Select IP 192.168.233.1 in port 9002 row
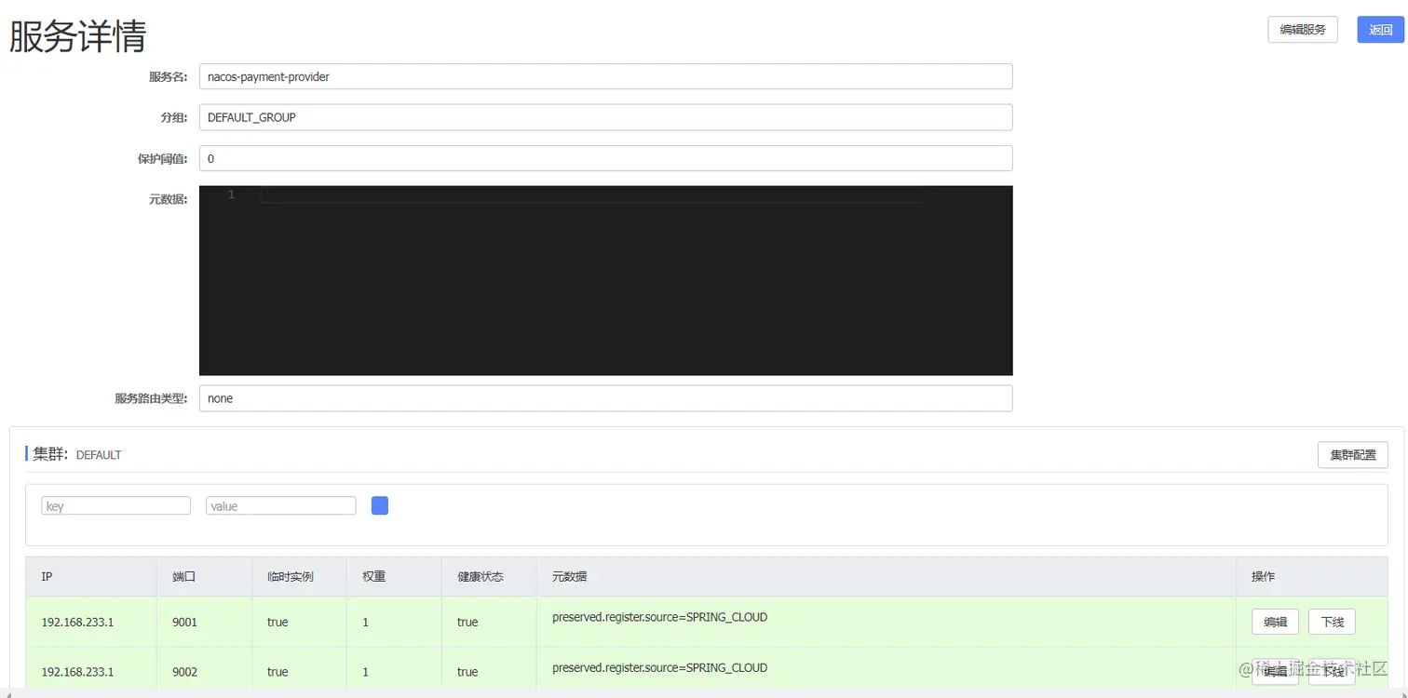The width and height of the screenshot is (1408, 698). point(77,671)
